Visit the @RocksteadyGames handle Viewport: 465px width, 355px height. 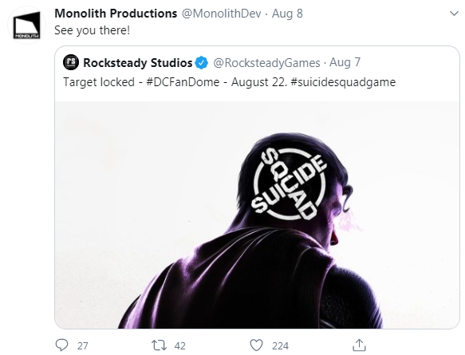pyautogui.click(x=266, y=62)
